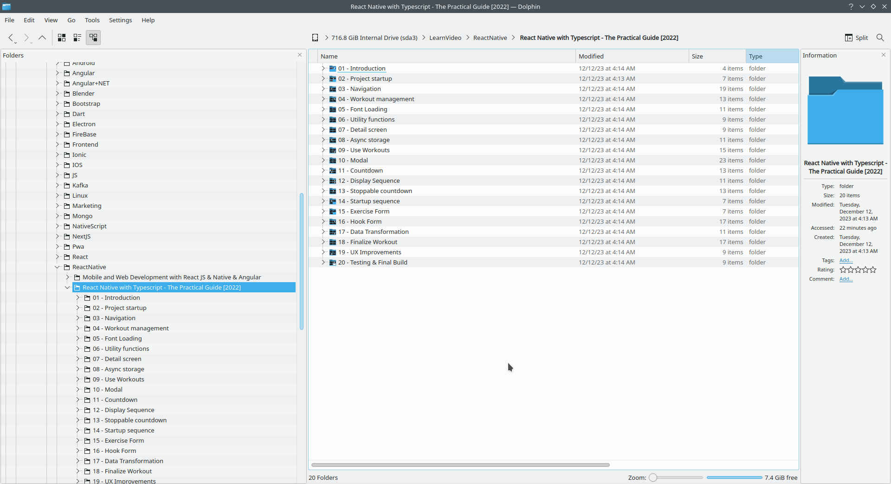Expand Mobile and Web Development tree folder
The image size is (891, 484).
pos(67,277)
